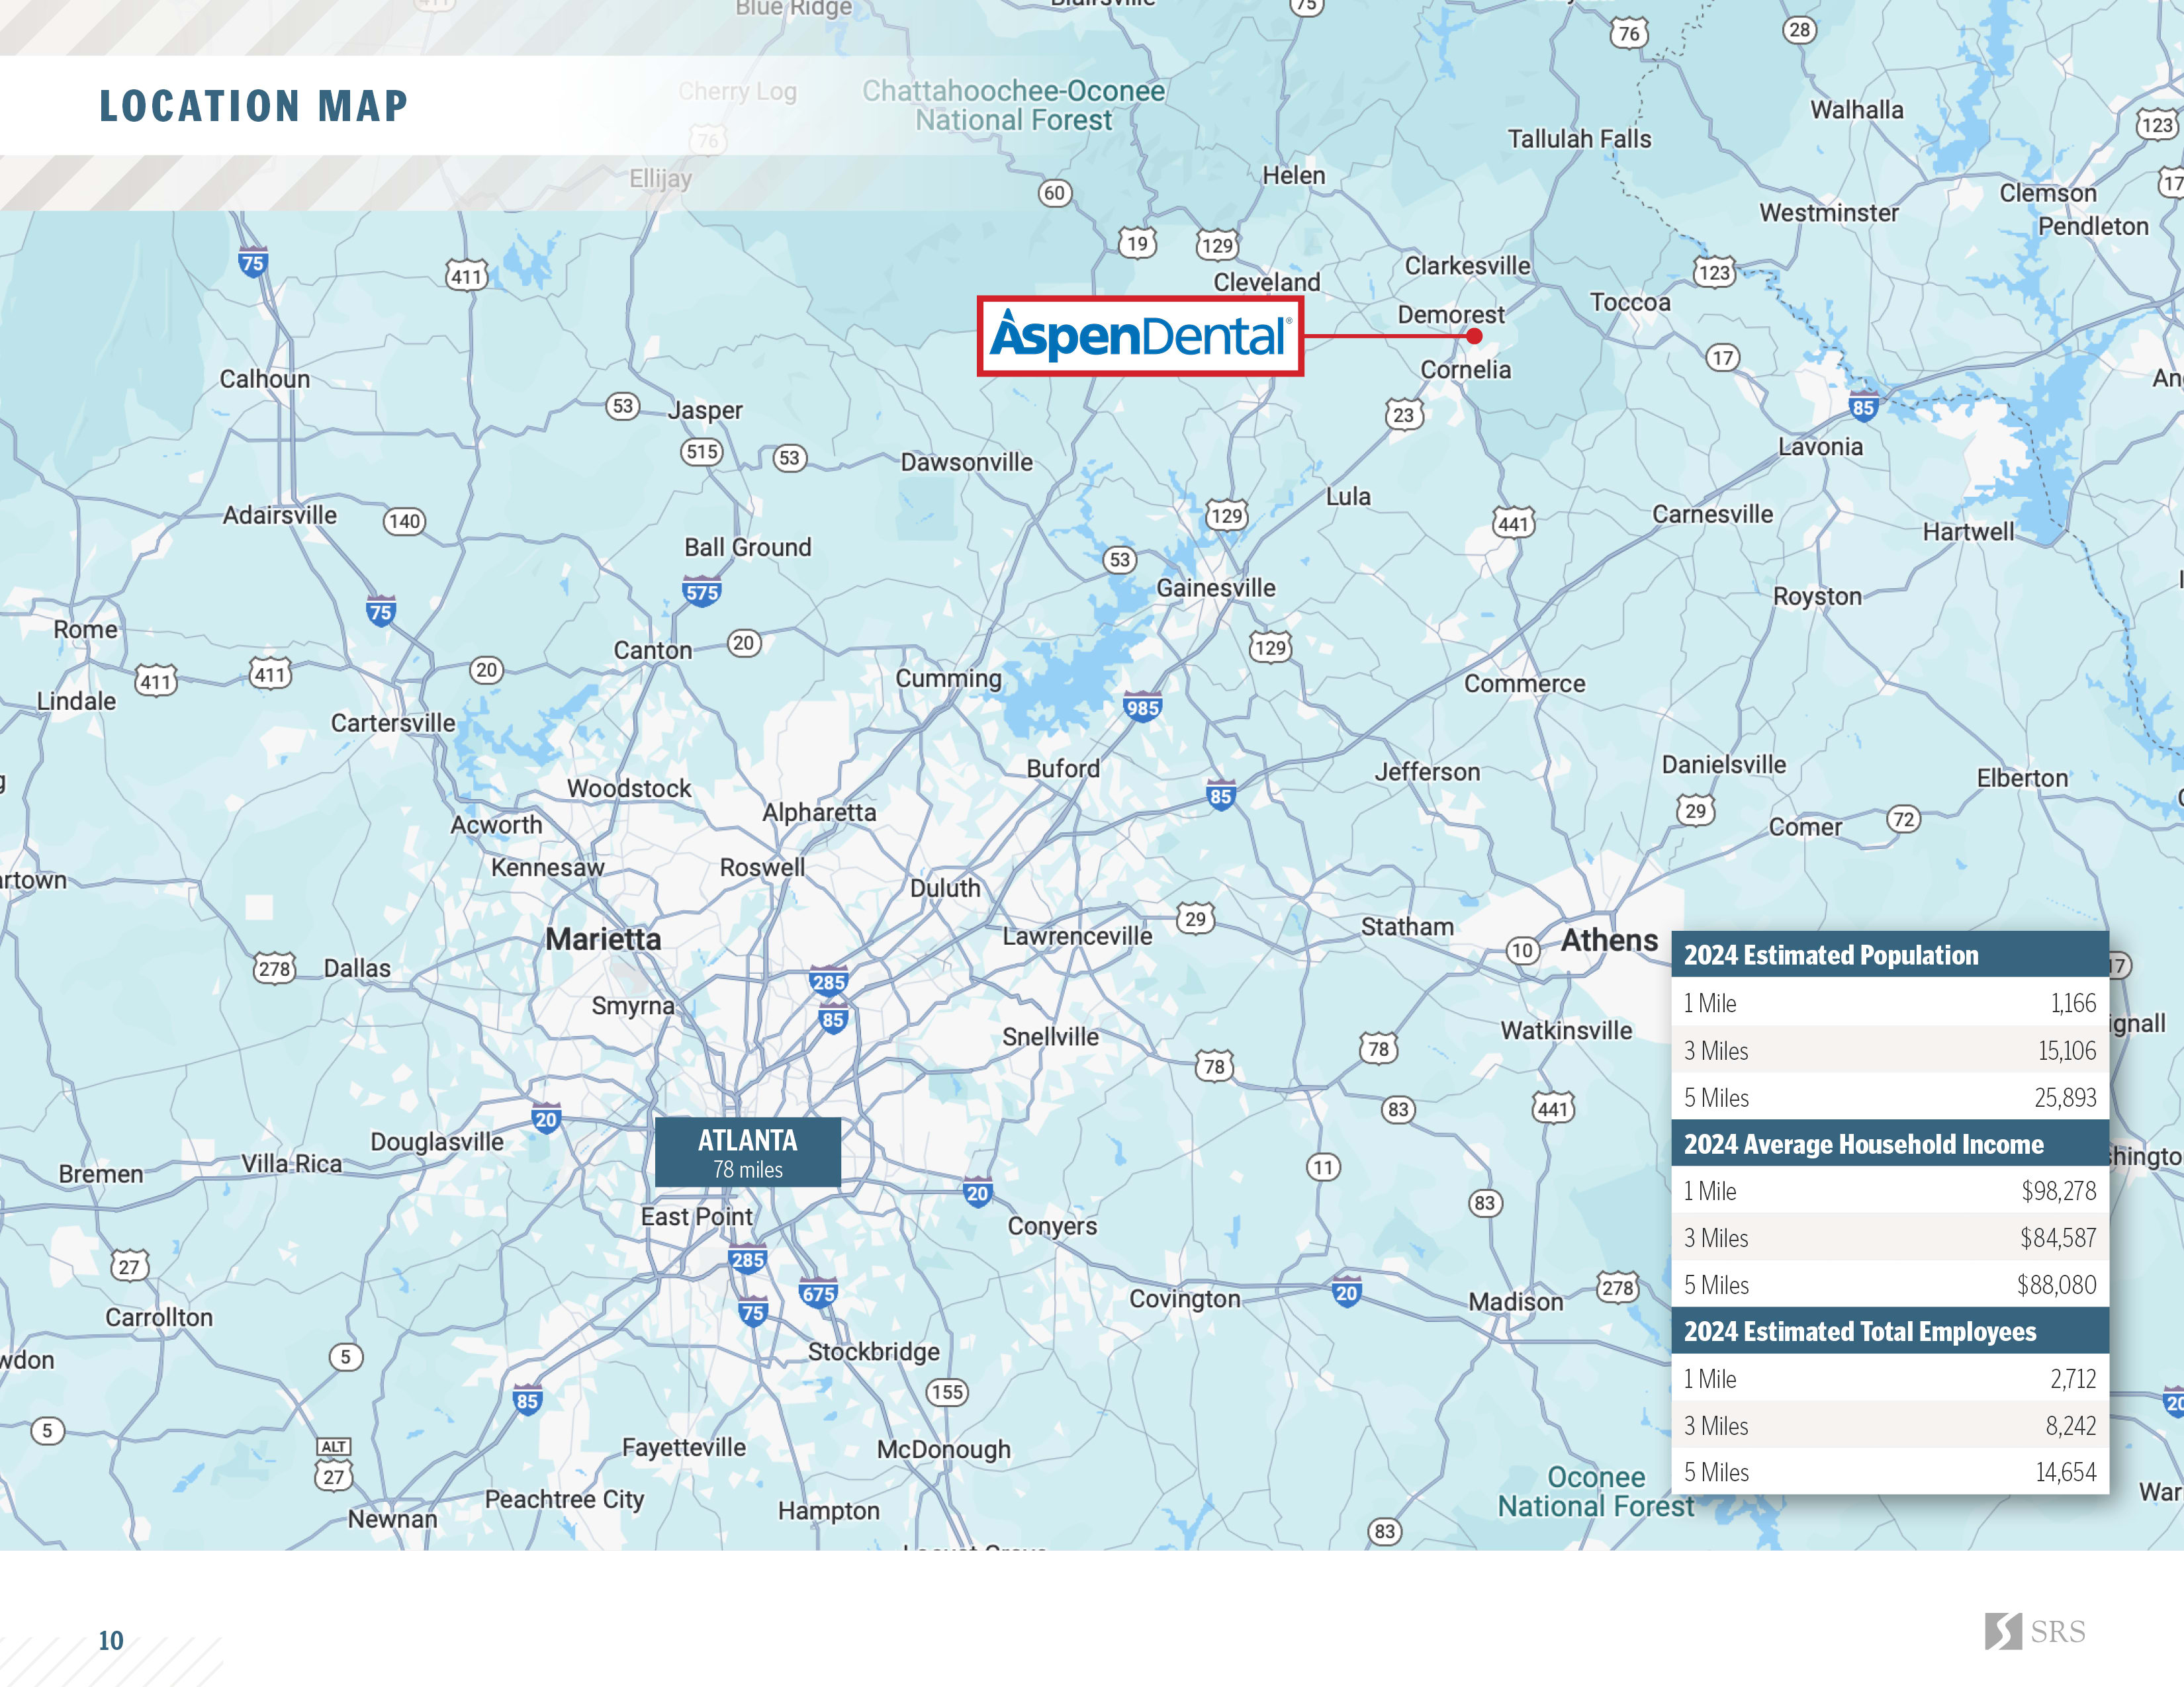The image size is (2184, 1687).
Task: Click the 1,166 population value
Action: [2073, 1004]
